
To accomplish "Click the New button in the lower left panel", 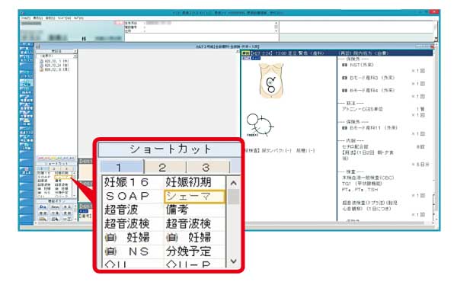I will 55,207.
